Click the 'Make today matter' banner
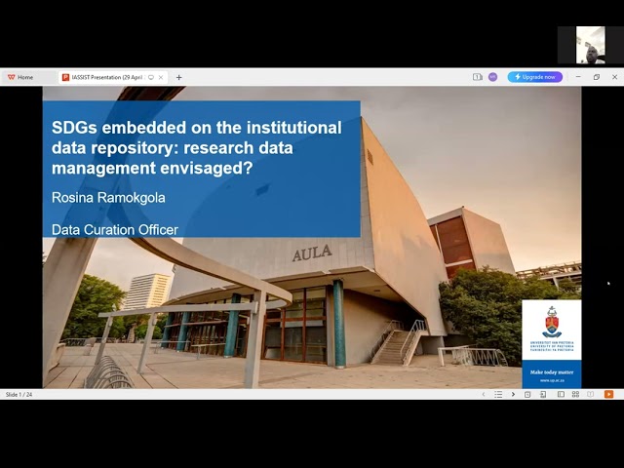Screen dimensions: 624x468 pyautogui.click(x=552, y=372)
